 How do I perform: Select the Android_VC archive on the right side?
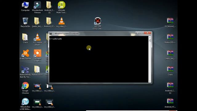coord(170,103)
